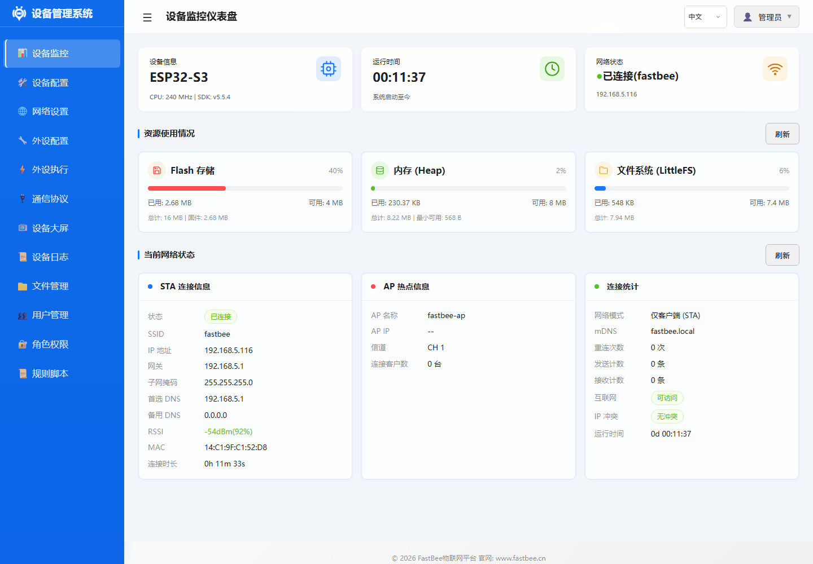Click the 外设执行 lightning icon in the sidebar

tap(23, 169)
